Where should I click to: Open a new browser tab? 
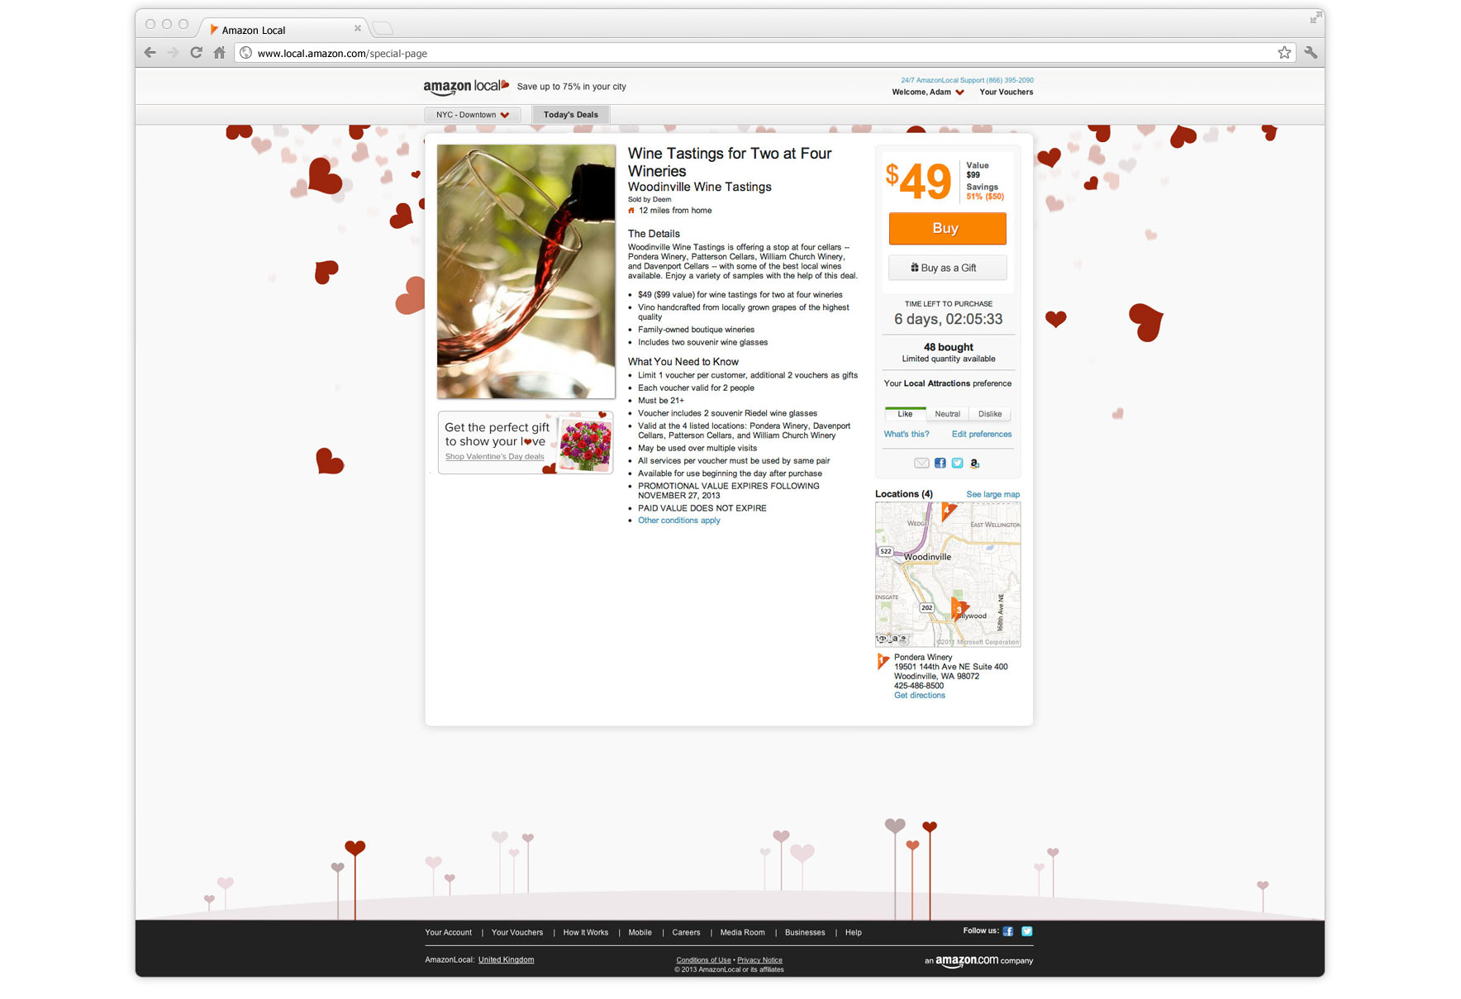tap(382, 29)
